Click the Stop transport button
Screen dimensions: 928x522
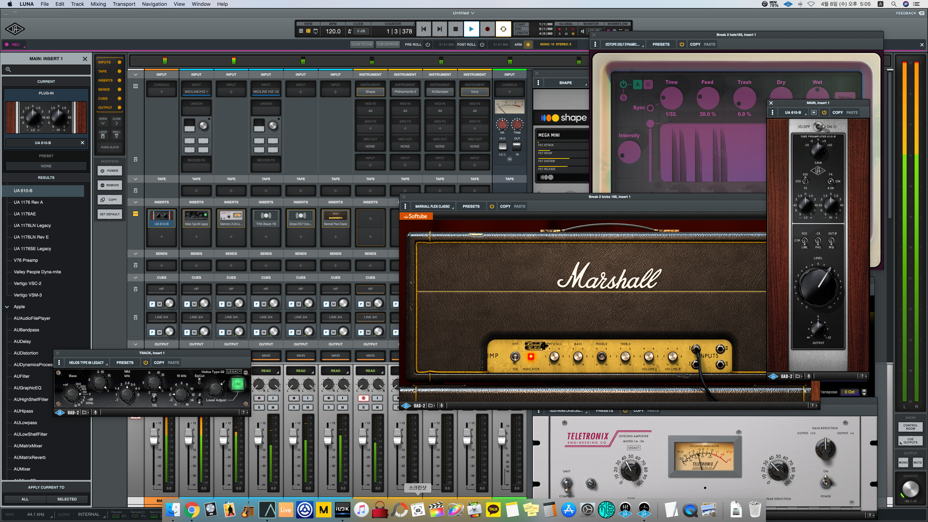(x=455, y=29)
